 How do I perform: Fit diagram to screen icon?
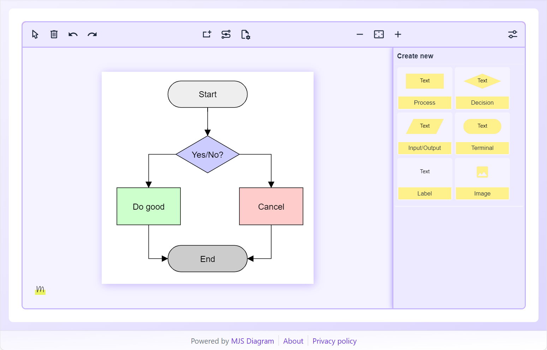coord(379,34)
